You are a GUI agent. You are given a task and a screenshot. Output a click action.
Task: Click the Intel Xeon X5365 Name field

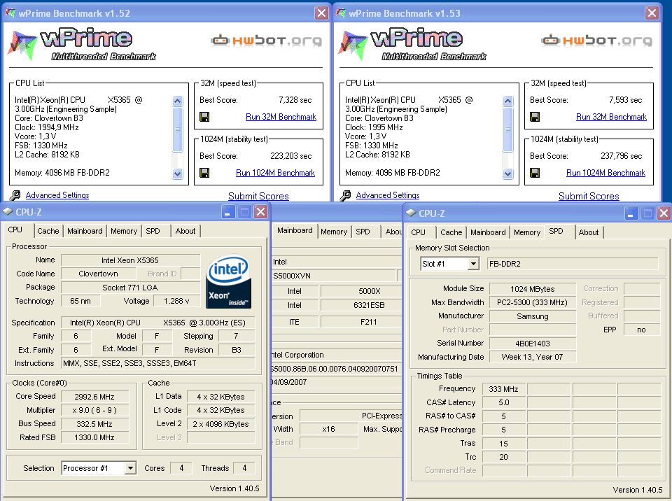130,260
